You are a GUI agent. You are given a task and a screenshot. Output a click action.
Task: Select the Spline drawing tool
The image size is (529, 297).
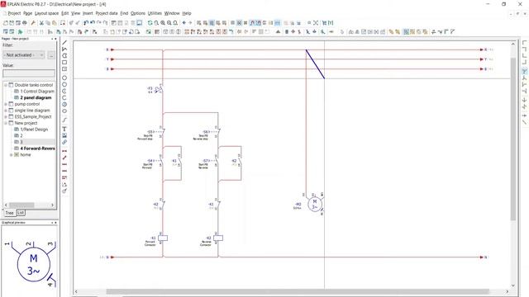click(64, 120)
